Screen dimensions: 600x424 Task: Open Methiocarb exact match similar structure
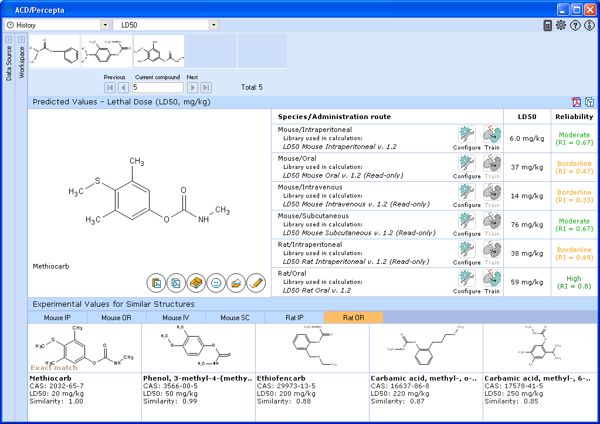click(84, 372)
